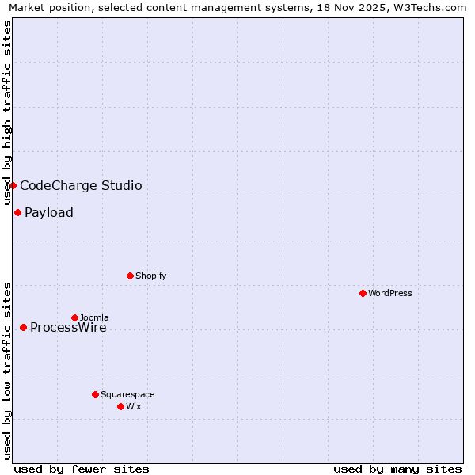The image size is (475, 475).
Task: Select the Joomla label text
Action: [x=94, y=317]
